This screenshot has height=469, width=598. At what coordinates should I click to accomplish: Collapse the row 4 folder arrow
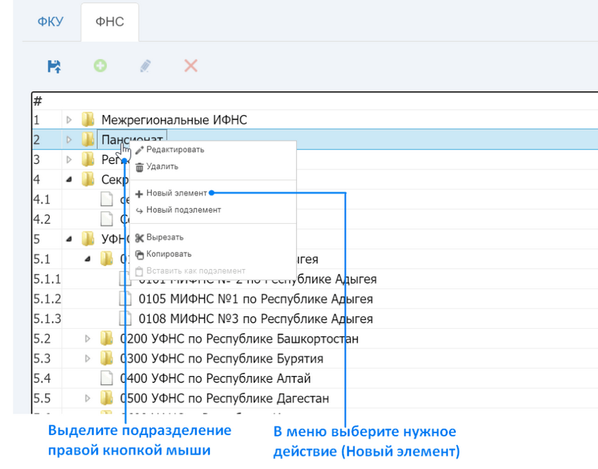[68, 179]
